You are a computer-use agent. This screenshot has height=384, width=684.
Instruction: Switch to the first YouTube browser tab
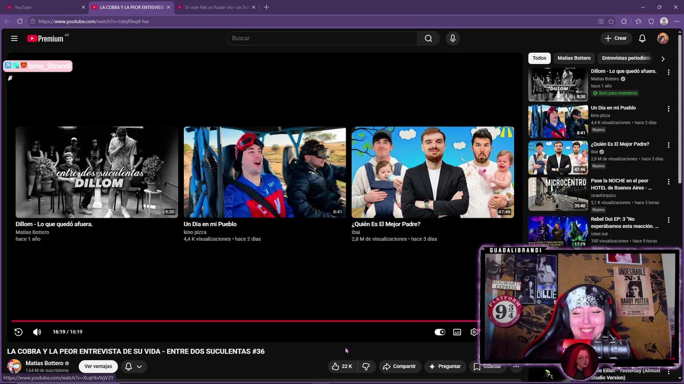45,7
